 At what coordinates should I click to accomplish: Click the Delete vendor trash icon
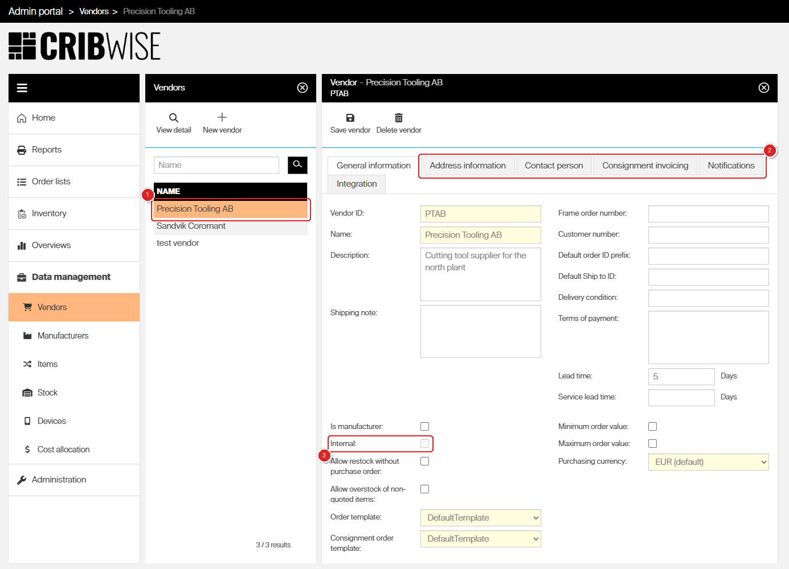[x=399, y=118]
